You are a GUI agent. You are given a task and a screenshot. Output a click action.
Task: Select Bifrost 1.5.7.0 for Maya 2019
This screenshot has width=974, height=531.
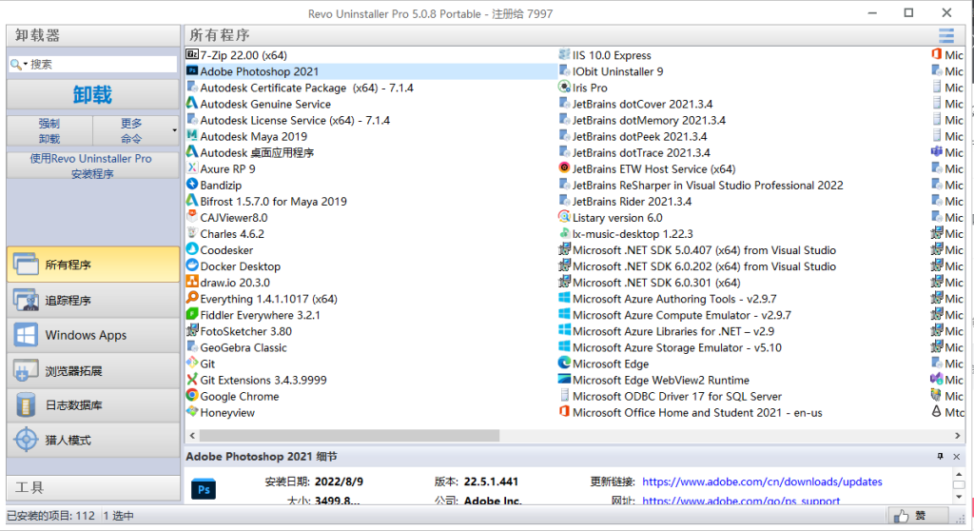coord(273,202)
